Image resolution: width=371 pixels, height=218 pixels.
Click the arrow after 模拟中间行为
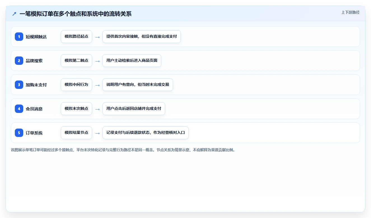tap(97, 85)
